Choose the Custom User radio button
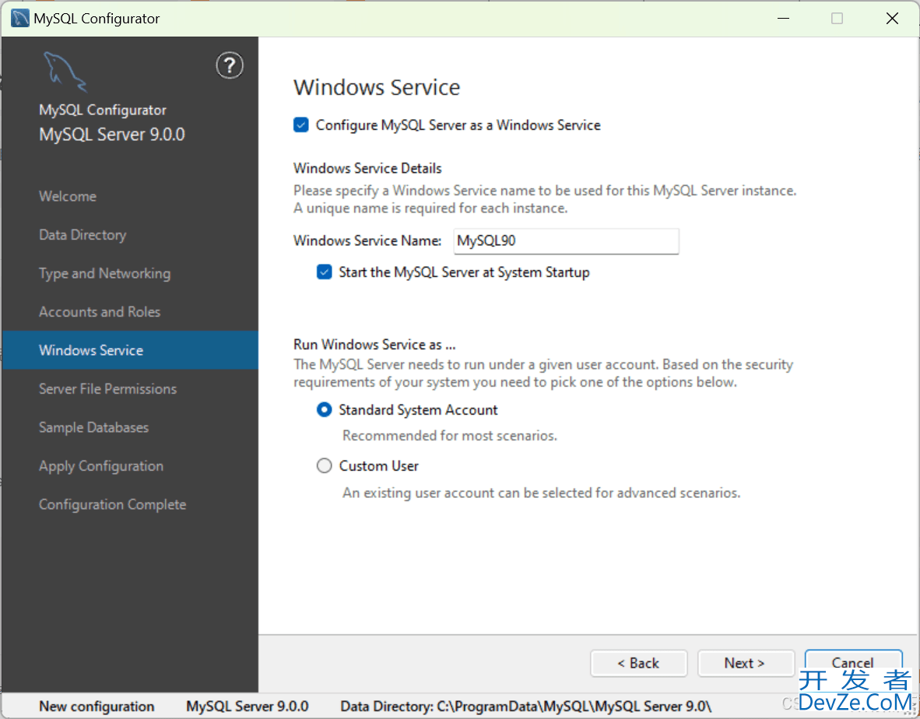 pos(325,465)
